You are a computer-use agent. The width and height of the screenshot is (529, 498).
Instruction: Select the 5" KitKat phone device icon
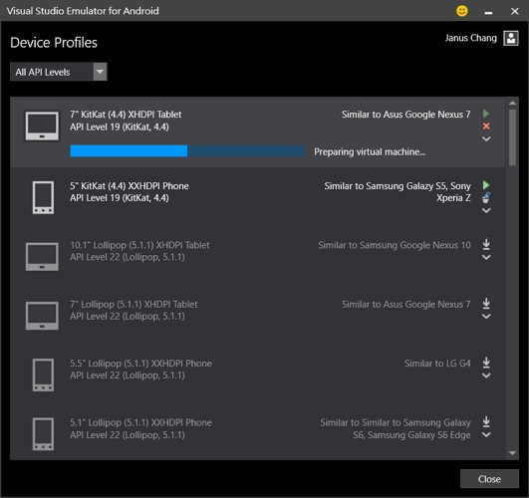(x=43, y=198)
